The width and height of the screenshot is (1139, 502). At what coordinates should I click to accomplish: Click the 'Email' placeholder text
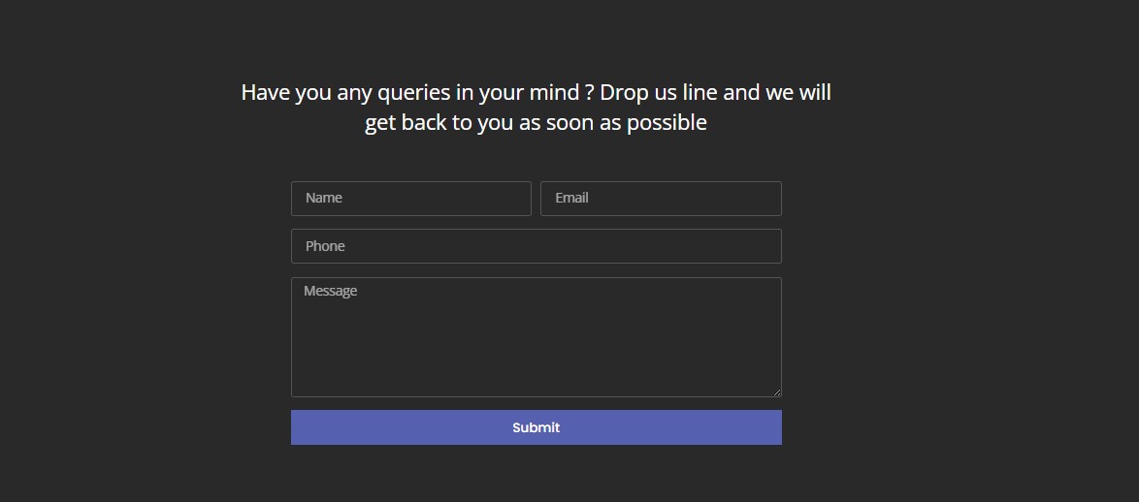coord(571,198)
